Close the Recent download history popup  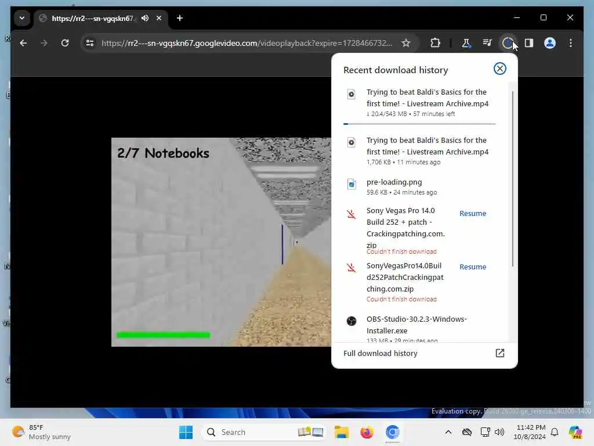(x=500, y=69)
